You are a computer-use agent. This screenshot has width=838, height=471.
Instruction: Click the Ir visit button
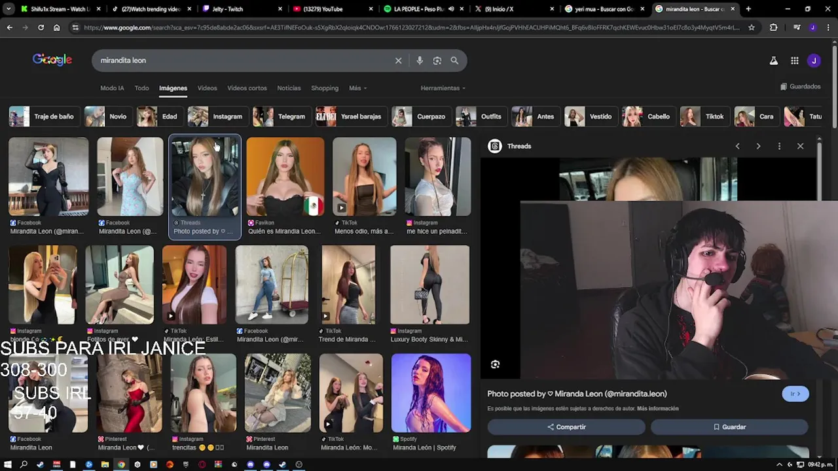795,394
